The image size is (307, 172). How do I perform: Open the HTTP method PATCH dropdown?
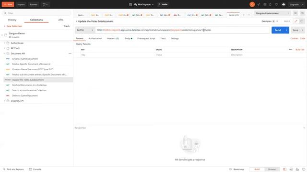coord(85,30)
